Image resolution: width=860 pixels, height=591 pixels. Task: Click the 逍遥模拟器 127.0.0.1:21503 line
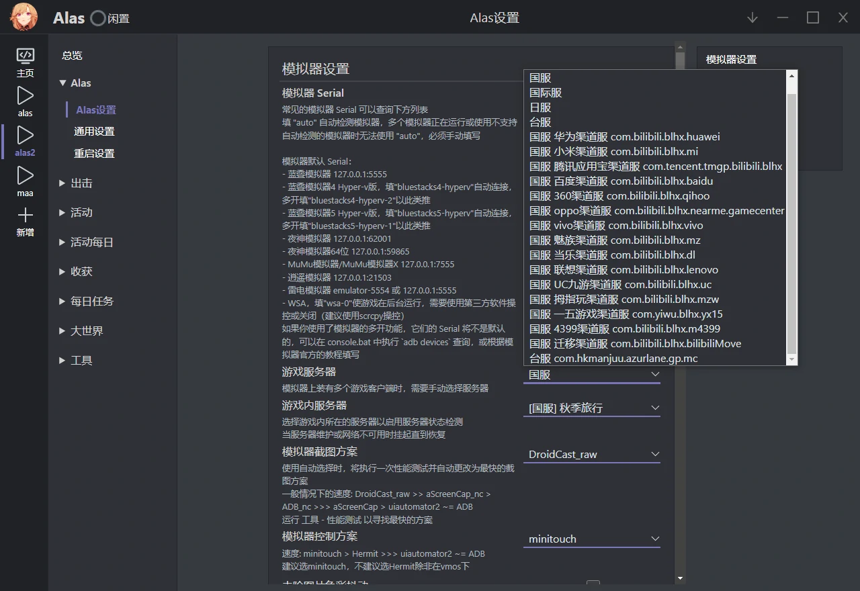click(337, 277)
